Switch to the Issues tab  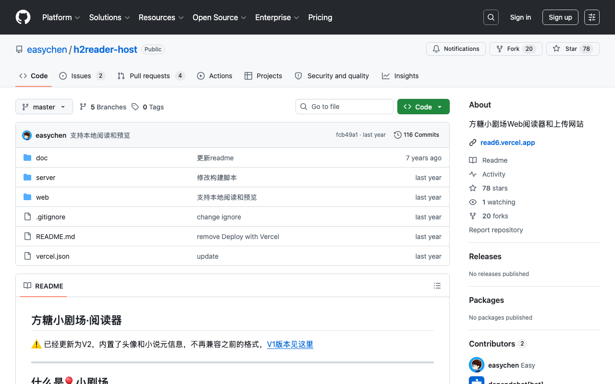[x=82, y=76]
